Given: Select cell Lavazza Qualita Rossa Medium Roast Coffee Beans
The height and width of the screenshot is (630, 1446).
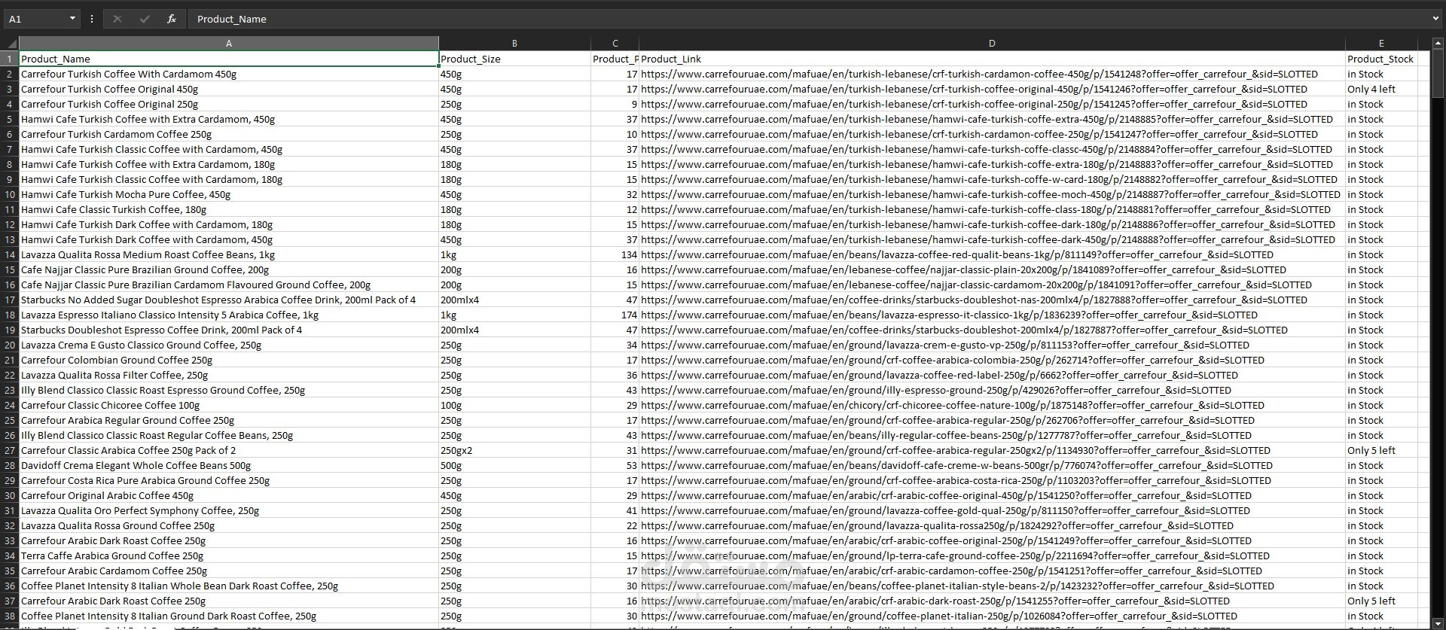Looking at the screenshot, I should 229,254.
